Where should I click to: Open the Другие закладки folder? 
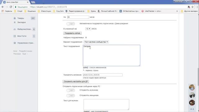[189, 11]
